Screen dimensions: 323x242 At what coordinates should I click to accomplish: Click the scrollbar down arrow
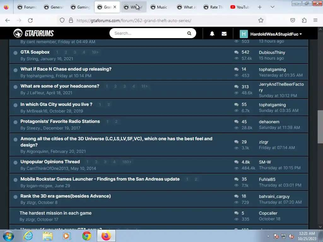coord(320,227)
